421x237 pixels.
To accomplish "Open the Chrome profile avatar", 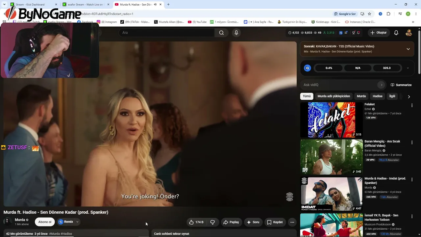I will click(x=408, y=14).
